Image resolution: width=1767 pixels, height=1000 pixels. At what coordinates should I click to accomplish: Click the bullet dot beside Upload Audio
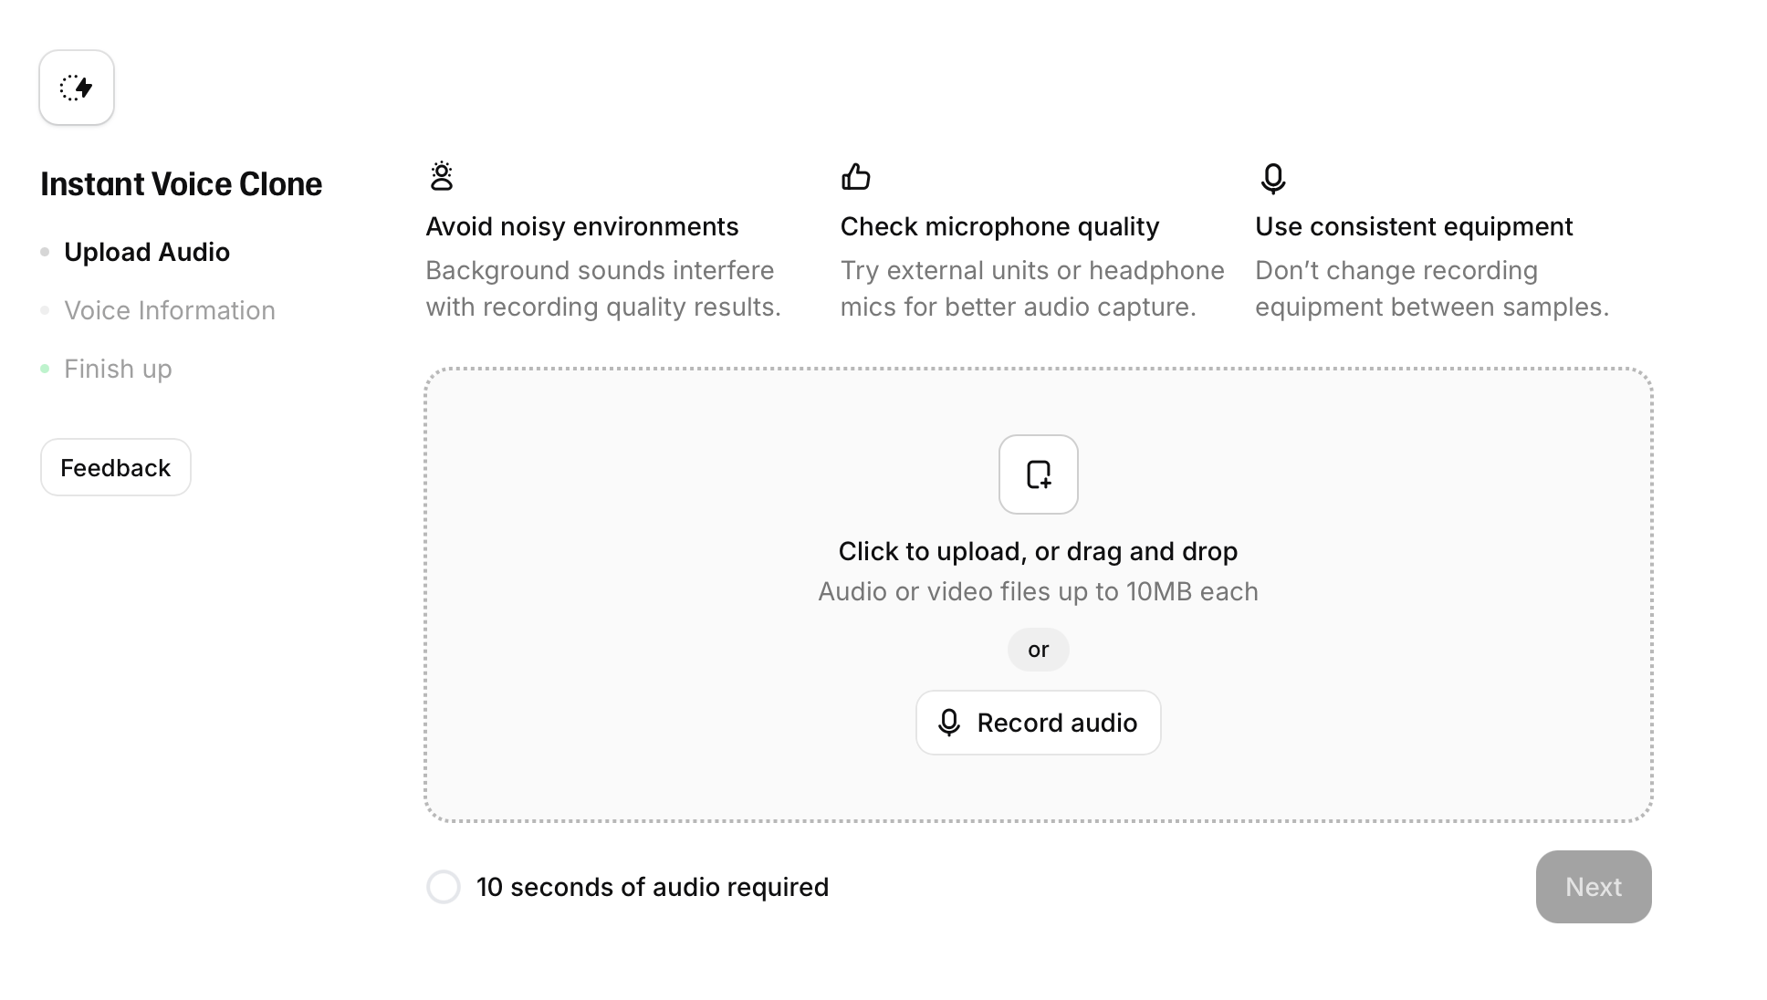tap(45, 252)
